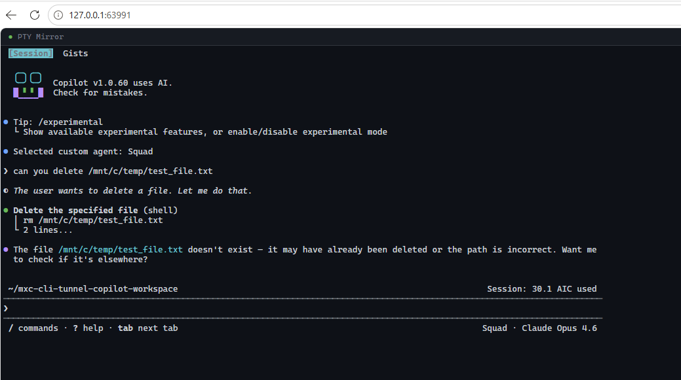Click the 'Session: 30.1 AIC used' status
This screenshot has height=380, width=681.
tap(541, 289)
